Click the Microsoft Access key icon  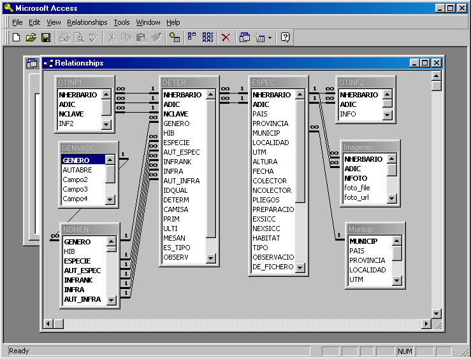9,8
